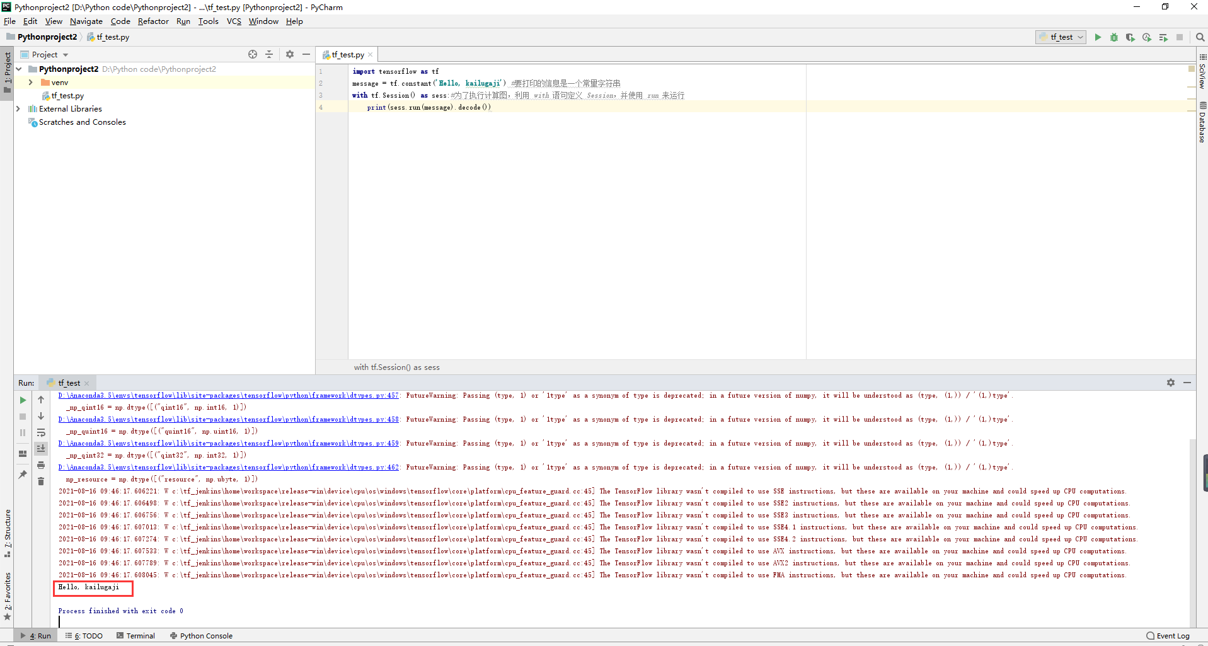Open Project panel settings gear
The height and width of the screenshot is (646, 1208).
click(290, 54)
